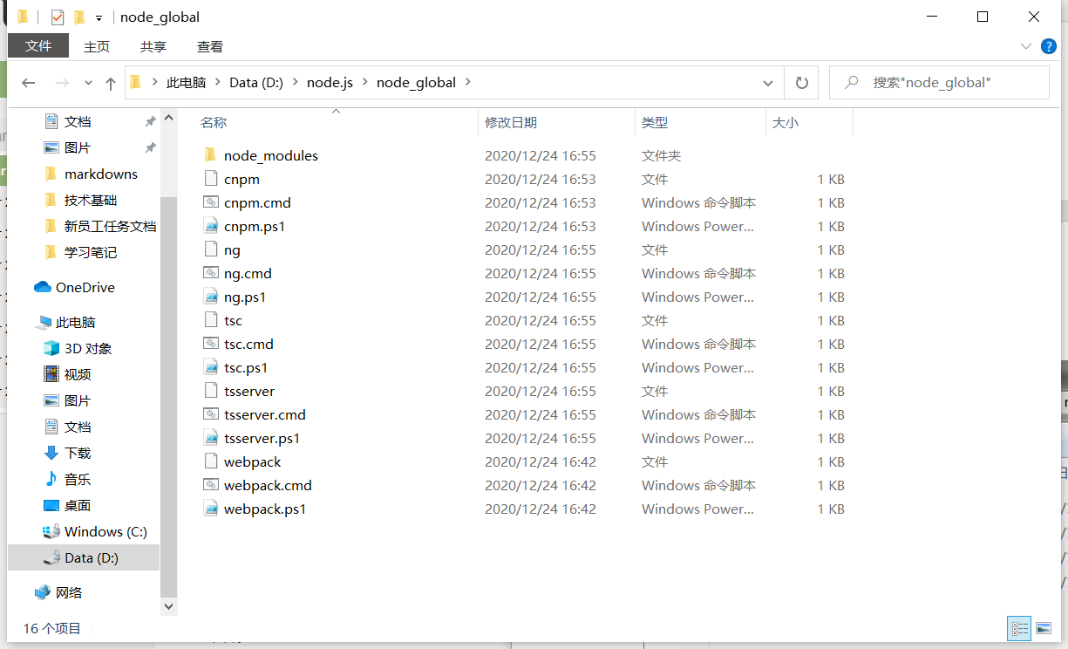Viewport: 1068px width, 649px height.
Task: Refresh the node_global folder view
Action: (801, 83)
